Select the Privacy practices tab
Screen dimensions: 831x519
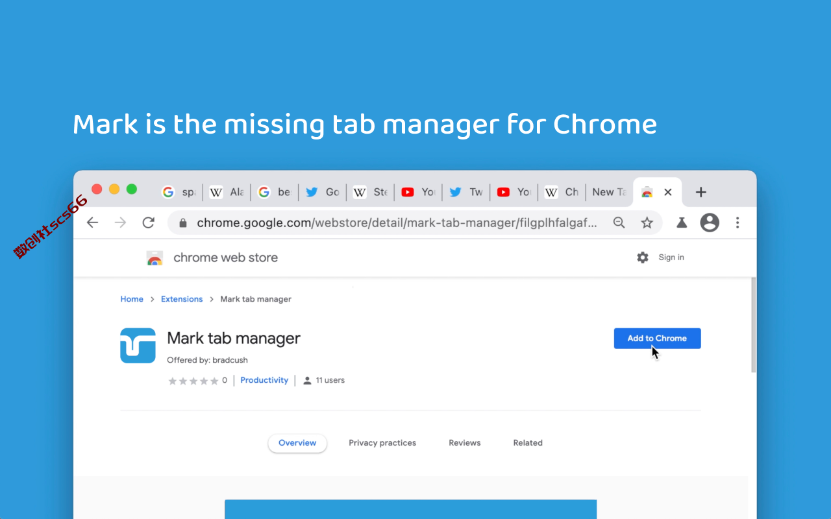382,443
